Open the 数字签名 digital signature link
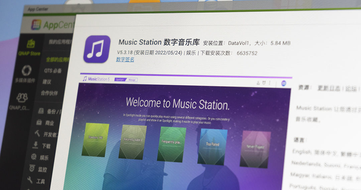This screenshot has height=190, width=361. pos(125,59)
